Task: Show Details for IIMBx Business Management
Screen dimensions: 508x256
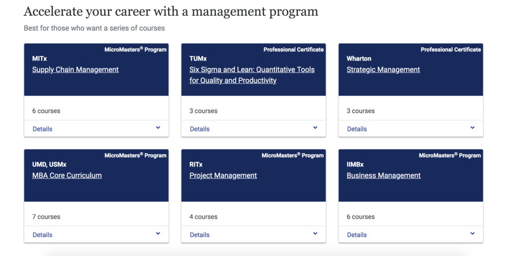Action: coord(357,235)
